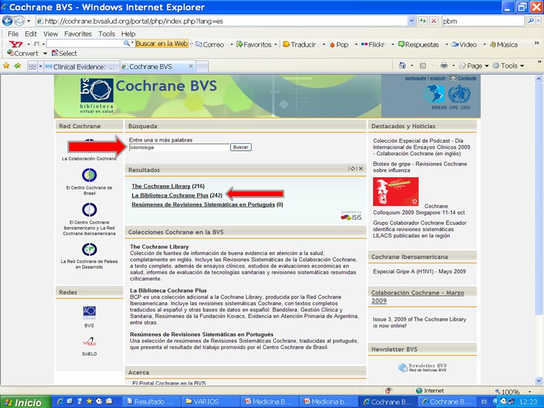Click the RSS feeds icon in command bar
Screen dimensions: 544x408
click(423, 66)
